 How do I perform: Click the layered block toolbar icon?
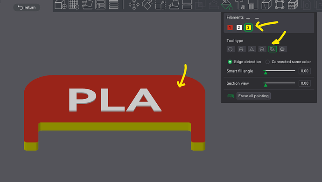pyautogui.click(x=293, y=5)
